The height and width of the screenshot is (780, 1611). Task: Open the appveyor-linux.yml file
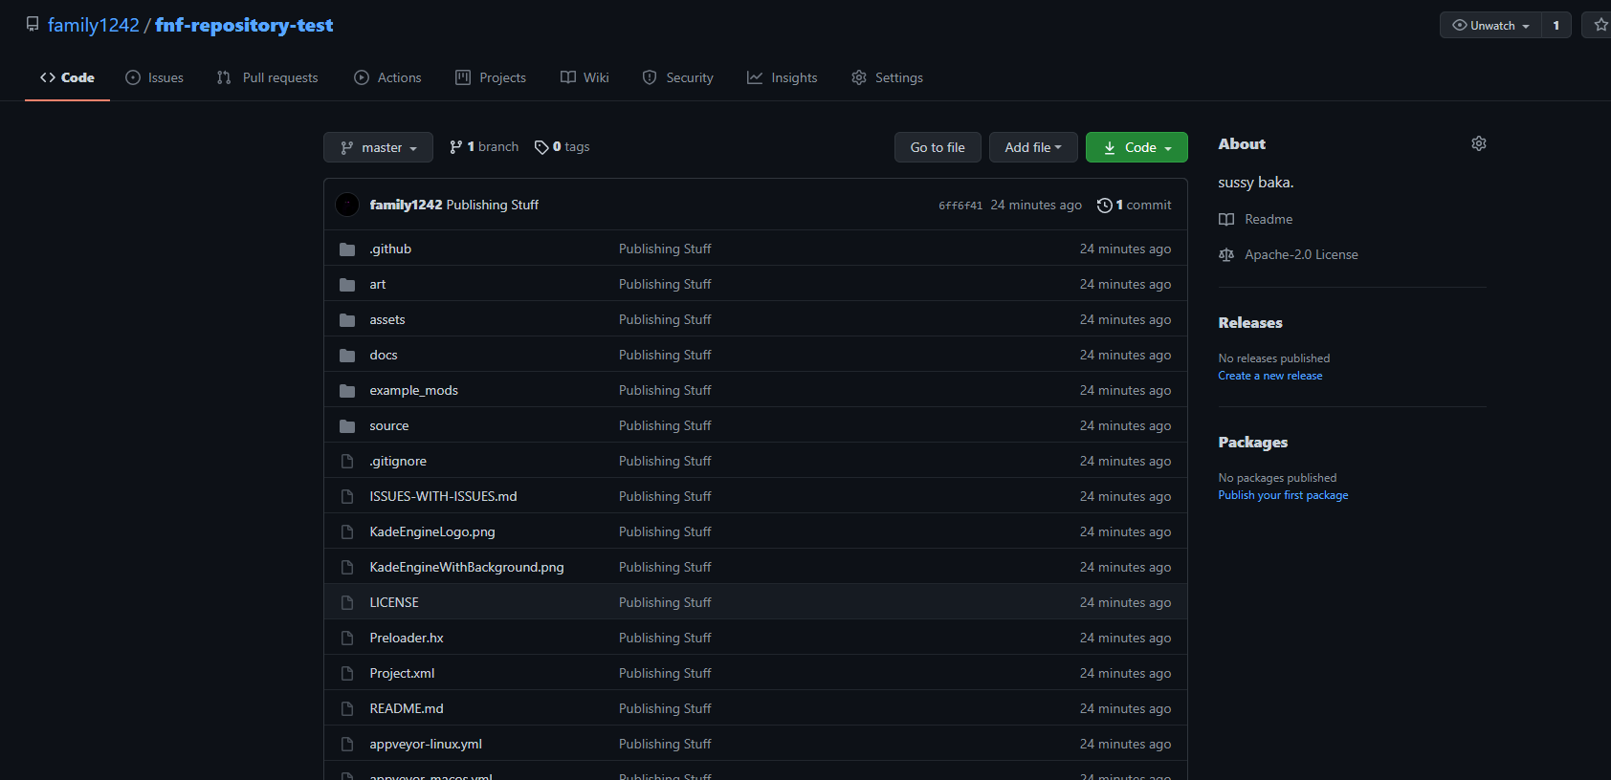[x=426, y=744]
